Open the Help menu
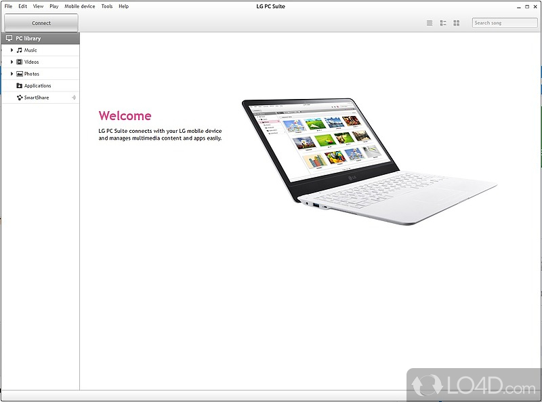This screenshot has height=402, width=542. point(123,6)
